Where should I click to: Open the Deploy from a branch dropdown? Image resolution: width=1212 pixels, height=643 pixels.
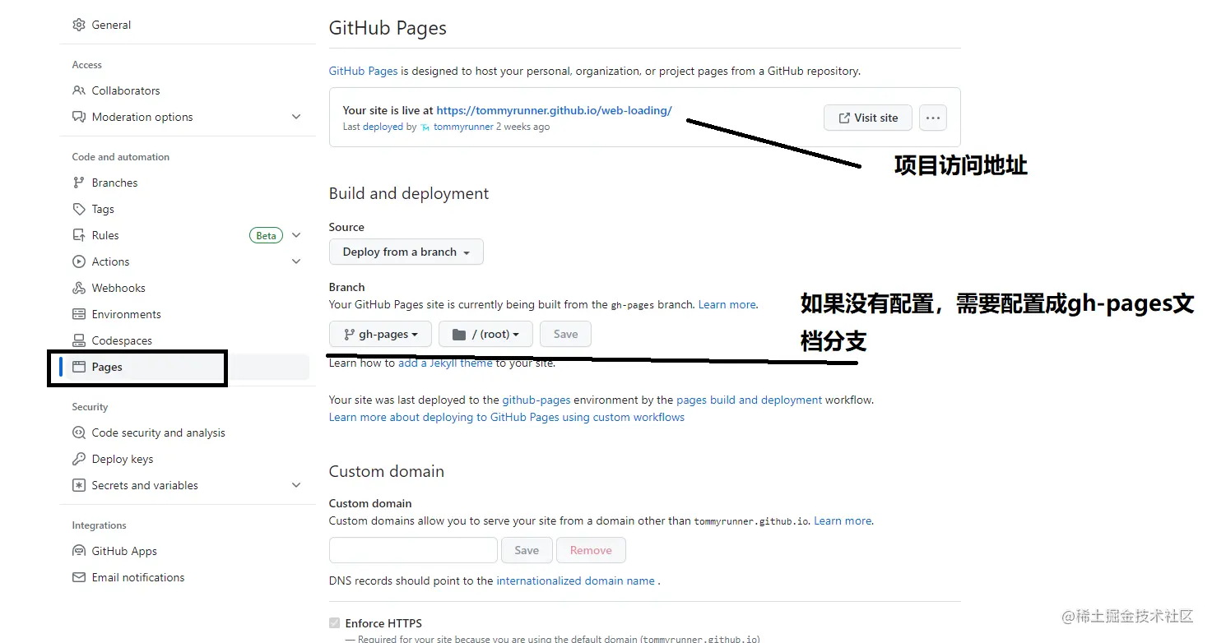pos(406,252)
